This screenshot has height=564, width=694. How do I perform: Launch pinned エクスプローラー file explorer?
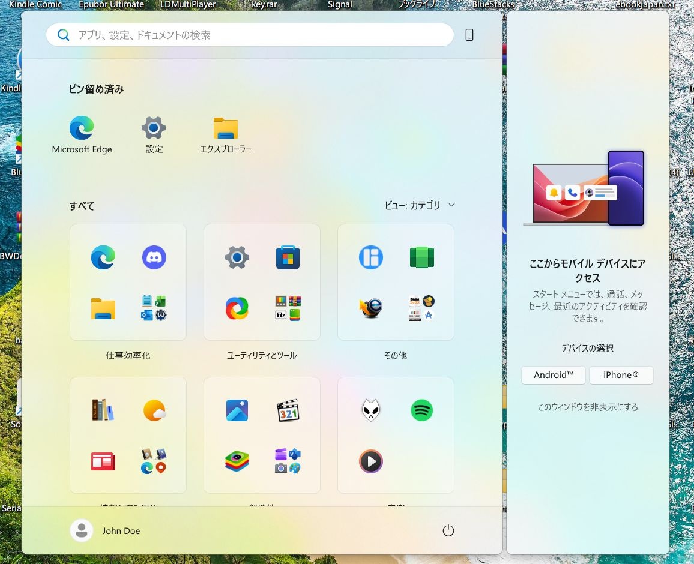[225, 135]
